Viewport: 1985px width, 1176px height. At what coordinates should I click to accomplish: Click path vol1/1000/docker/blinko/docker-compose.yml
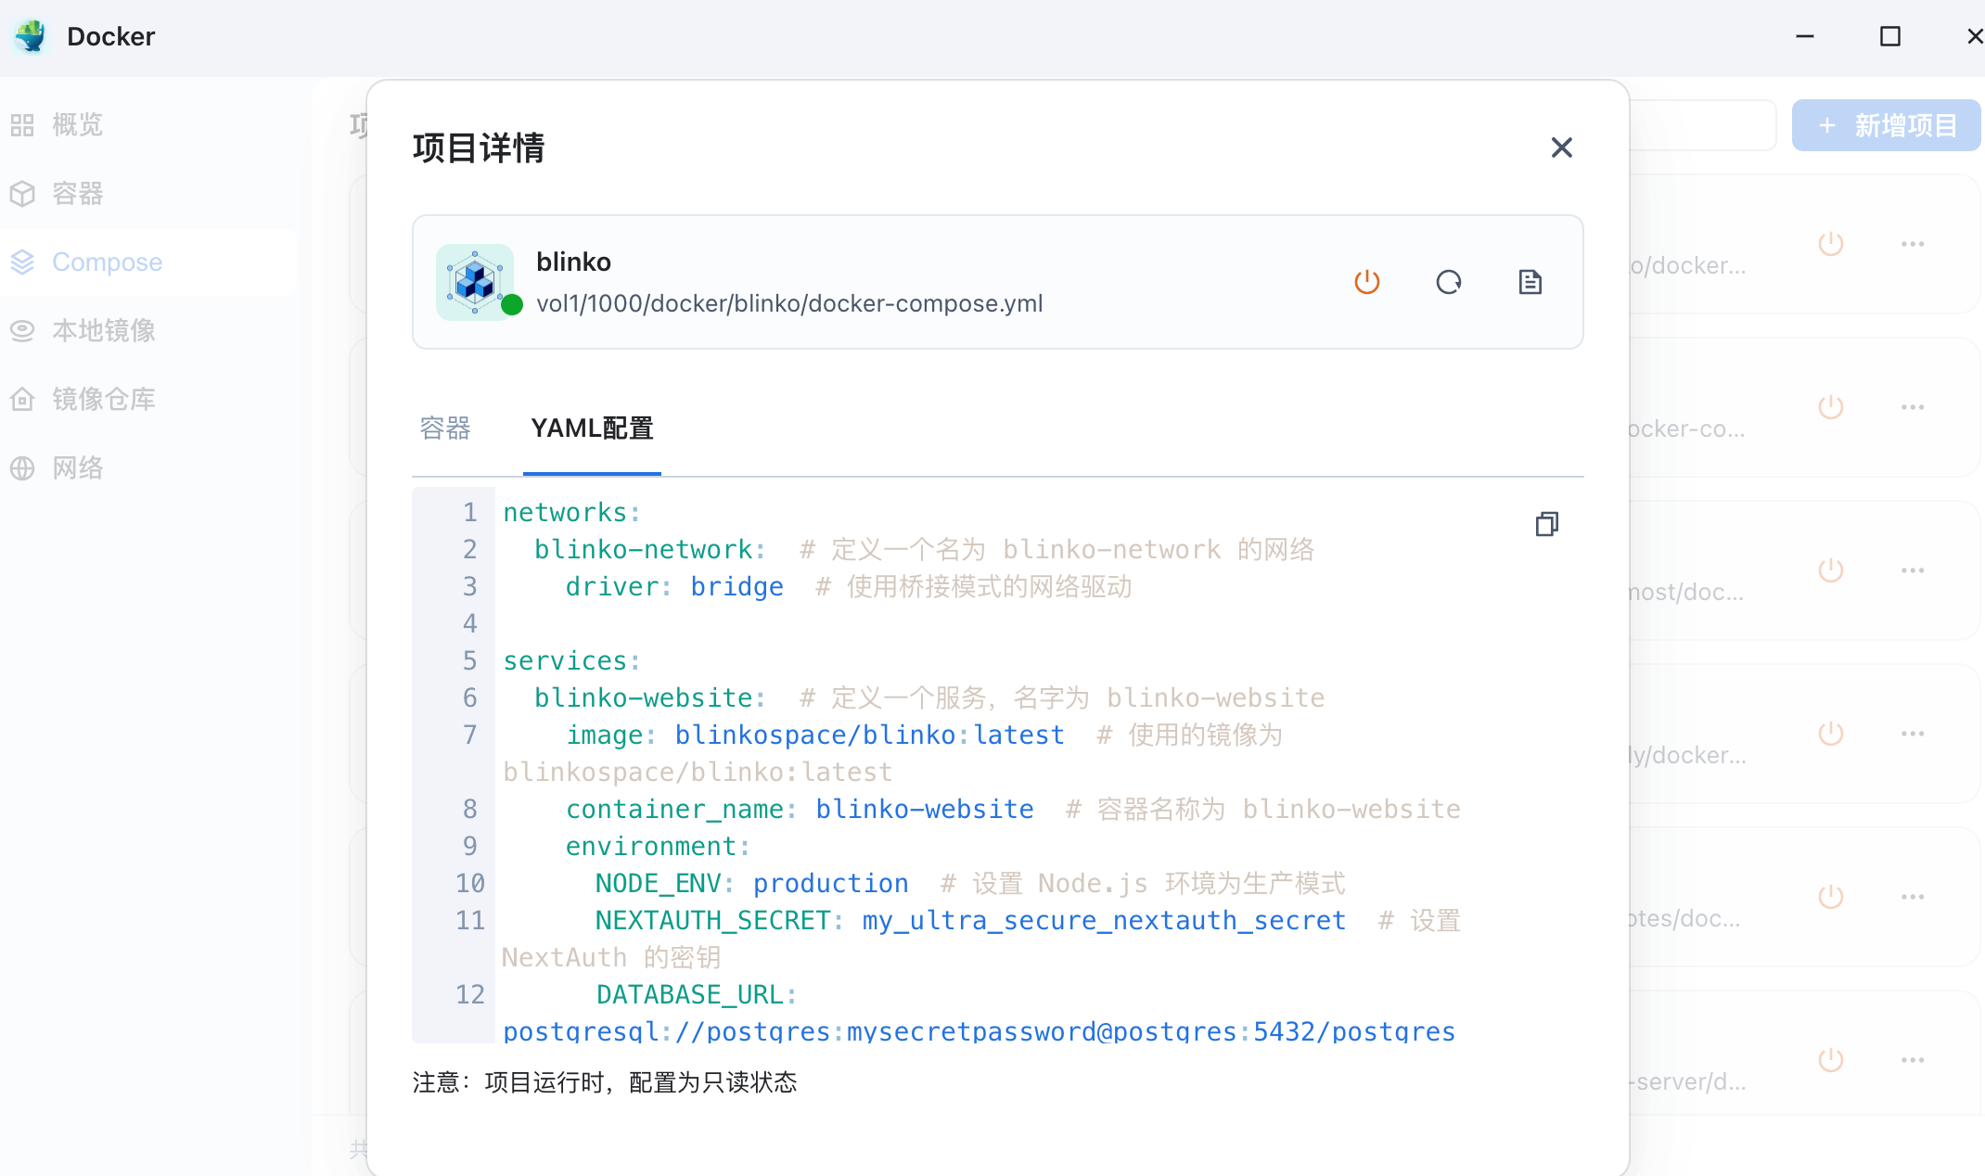tap(789, 303)
